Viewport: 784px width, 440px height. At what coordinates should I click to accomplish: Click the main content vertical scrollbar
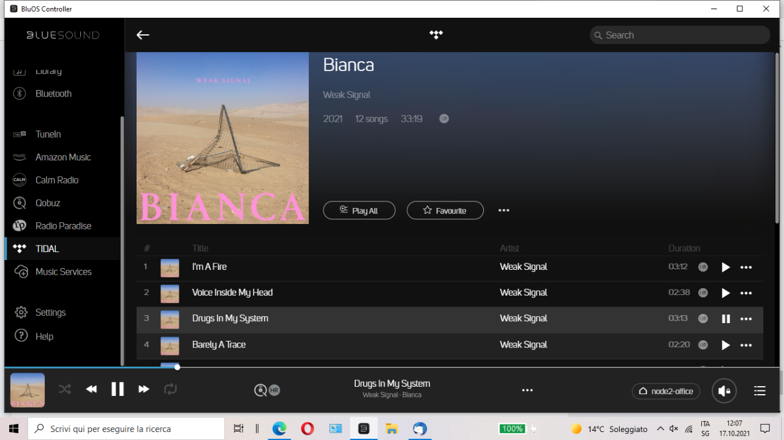(x=777, y=138)
